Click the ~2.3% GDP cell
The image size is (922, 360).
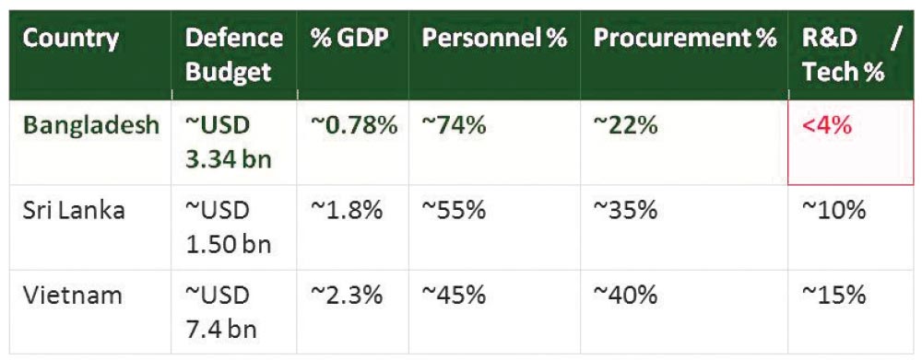[x=353, y=312]
